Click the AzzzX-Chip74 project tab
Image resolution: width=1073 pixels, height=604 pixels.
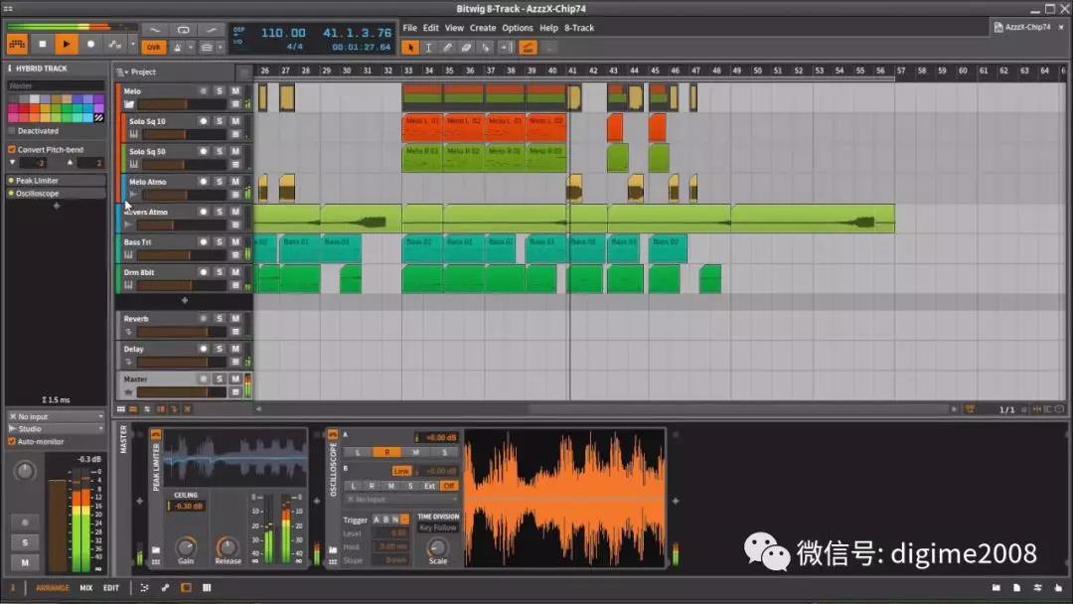[1028, 28]
